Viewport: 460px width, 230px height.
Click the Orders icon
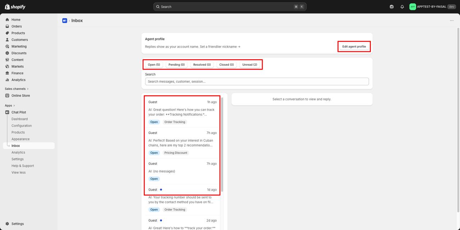pos(7,26)
